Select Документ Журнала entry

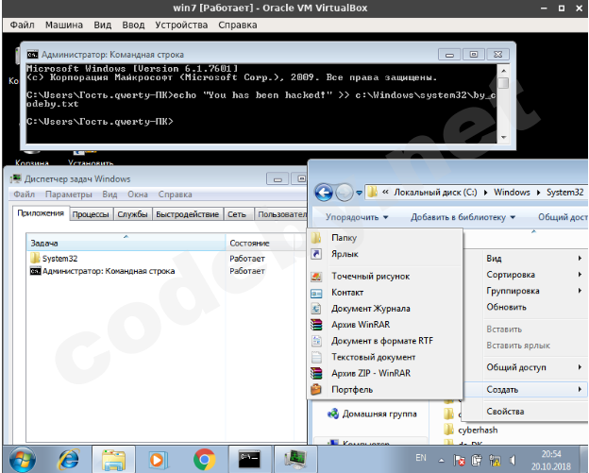(385, 309)
